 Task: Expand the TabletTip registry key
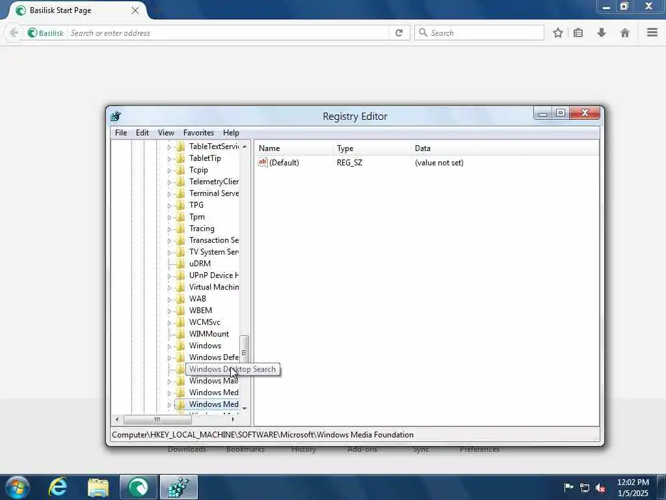pos(169,159)
